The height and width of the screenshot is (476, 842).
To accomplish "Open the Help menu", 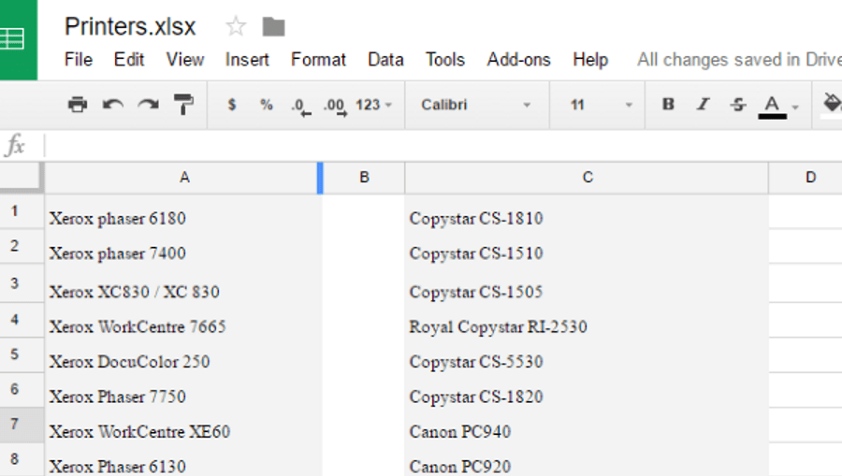I will [590, 60].
